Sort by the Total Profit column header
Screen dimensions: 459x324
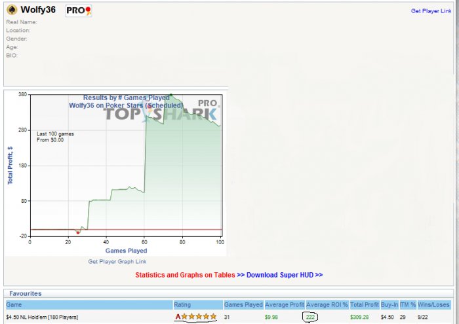point(365,305)
